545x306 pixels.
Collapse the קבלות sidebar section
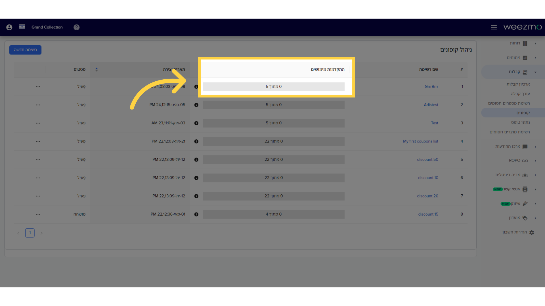[535, 72]
